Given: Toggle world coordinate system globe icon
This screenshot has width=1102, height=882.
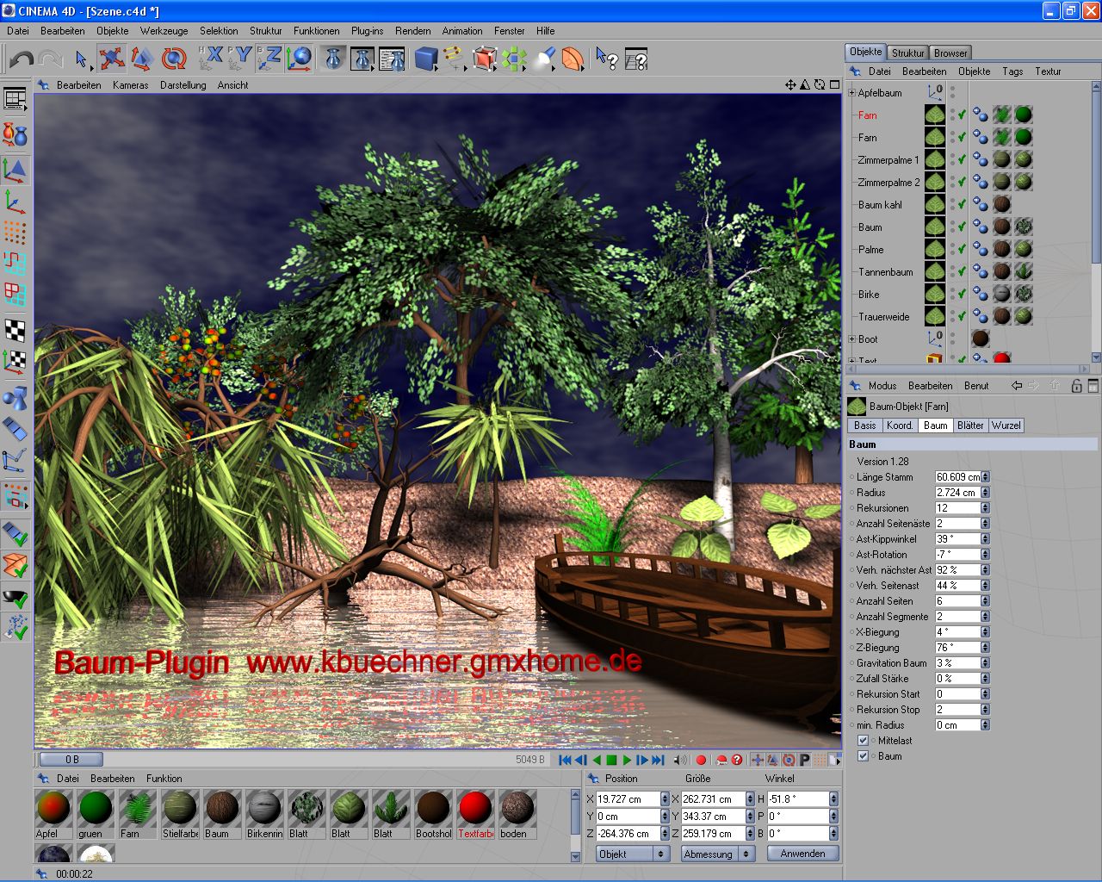Looking at the screenshot, I should pos(299,58).
